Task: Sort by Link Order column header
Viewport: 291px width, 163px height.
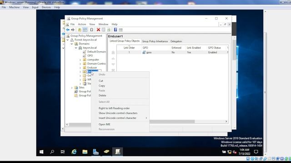Action: tap(129, 48)
